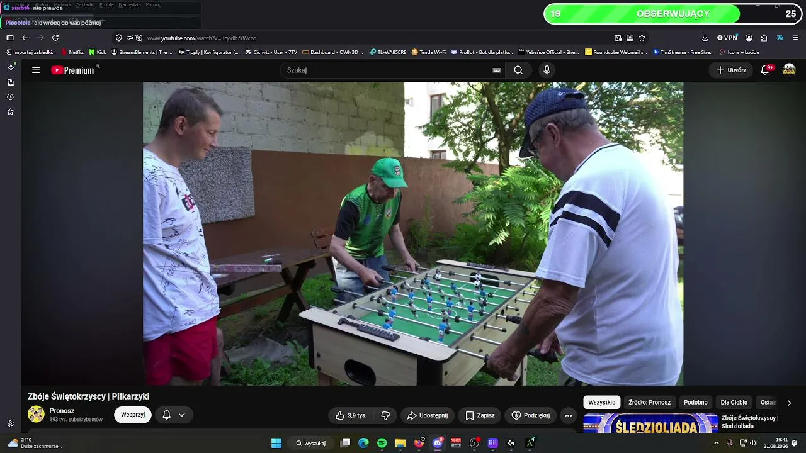806x453 pixels.
Task: Click the video player
Action: (413, 233)
